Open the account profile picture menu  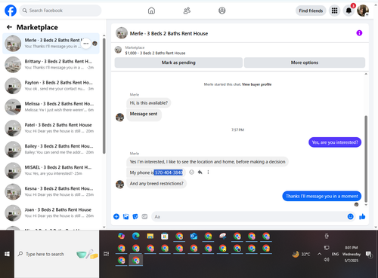[x=363, y=11]
